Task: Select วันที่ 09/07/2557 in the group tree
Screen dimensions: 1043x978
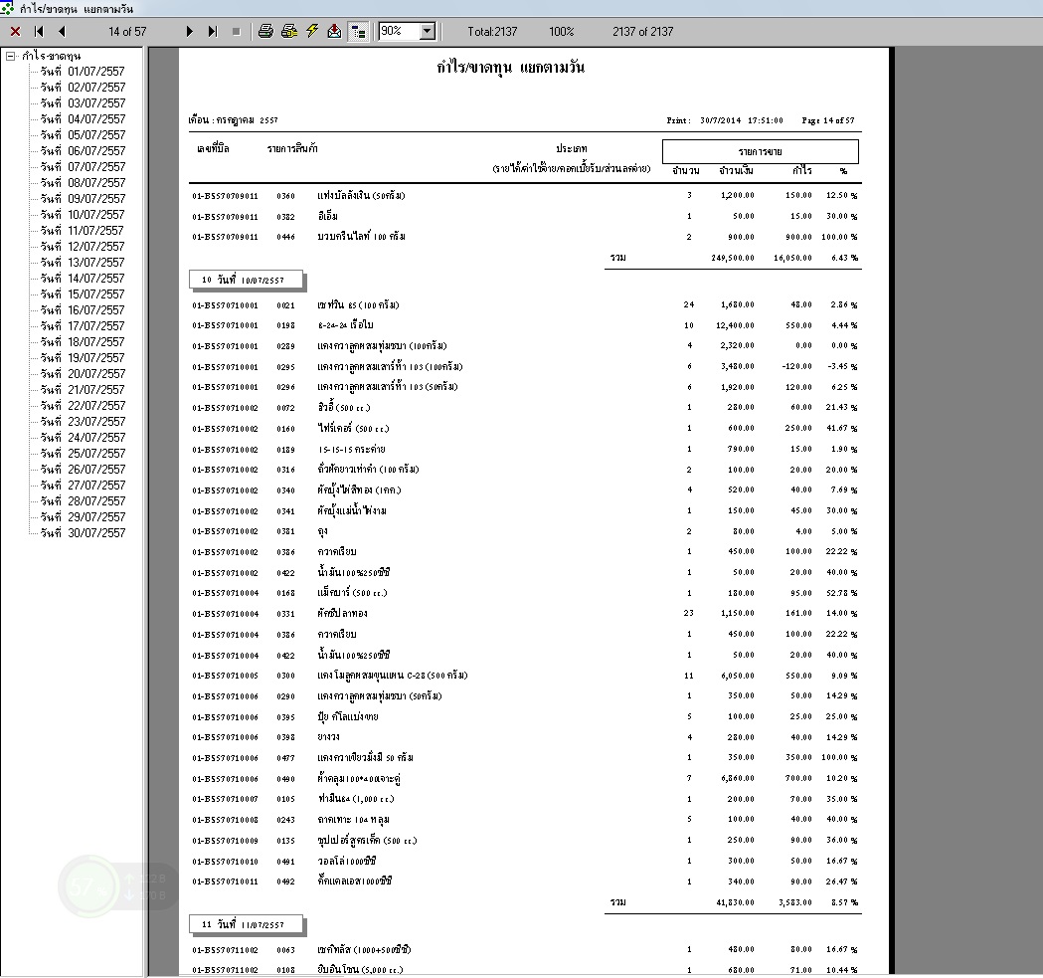Action: point(83,198)
